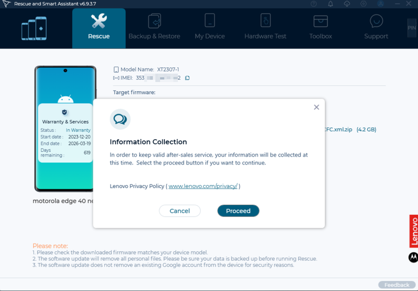Click the cloud download icon
Image resolution: width=418 pixels, height=291 pixels.
click(347, 4)
